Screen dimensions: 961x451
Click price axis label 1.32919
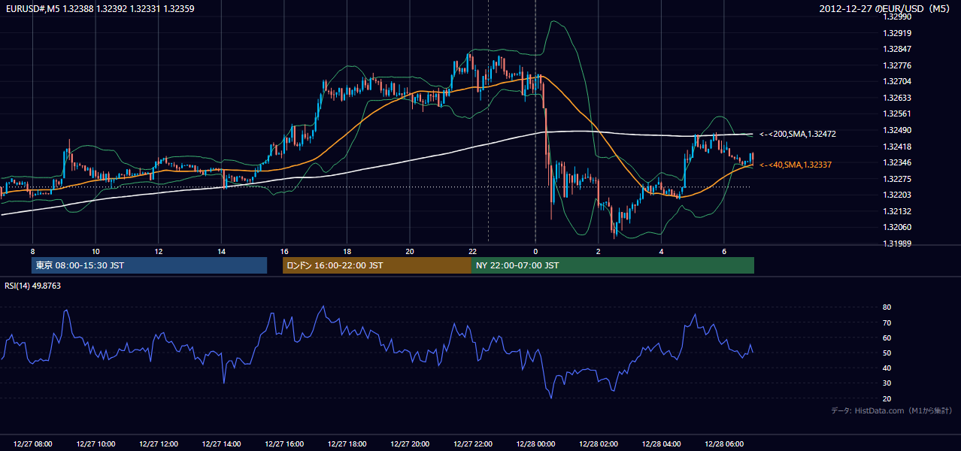pyautogui.click(x=898, y=33)
